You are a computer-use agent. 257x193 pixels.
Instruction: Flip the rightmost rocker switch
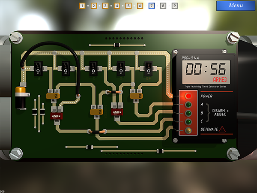[148, 67]
